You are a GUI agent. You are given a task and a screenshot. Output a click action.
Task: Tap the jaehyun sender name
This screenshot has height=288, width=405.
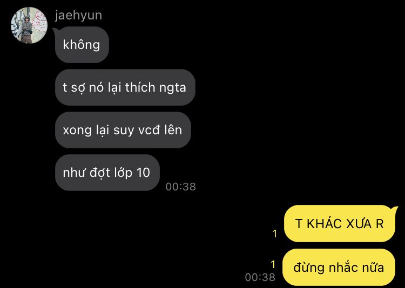pos(78,15)
